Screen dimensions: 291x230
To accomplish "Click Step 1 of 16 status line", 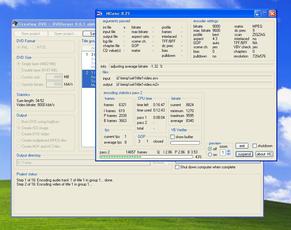I will [x=65, y=180].
